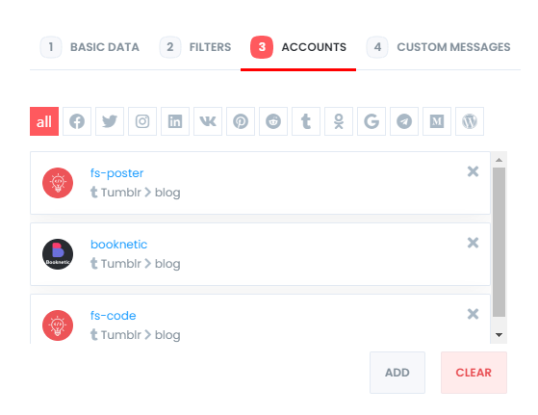Screen dimensions: 538x415
Task: Filter accounts by LinkedIn icon
Action: (175, 121)
